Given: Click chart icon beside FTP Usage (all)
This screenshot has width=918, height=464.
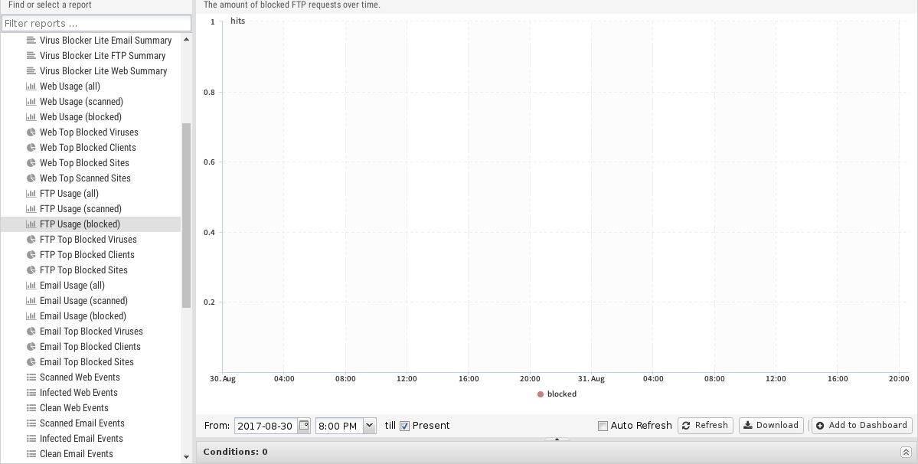Looking at the screenshot, I should point(31,193).
